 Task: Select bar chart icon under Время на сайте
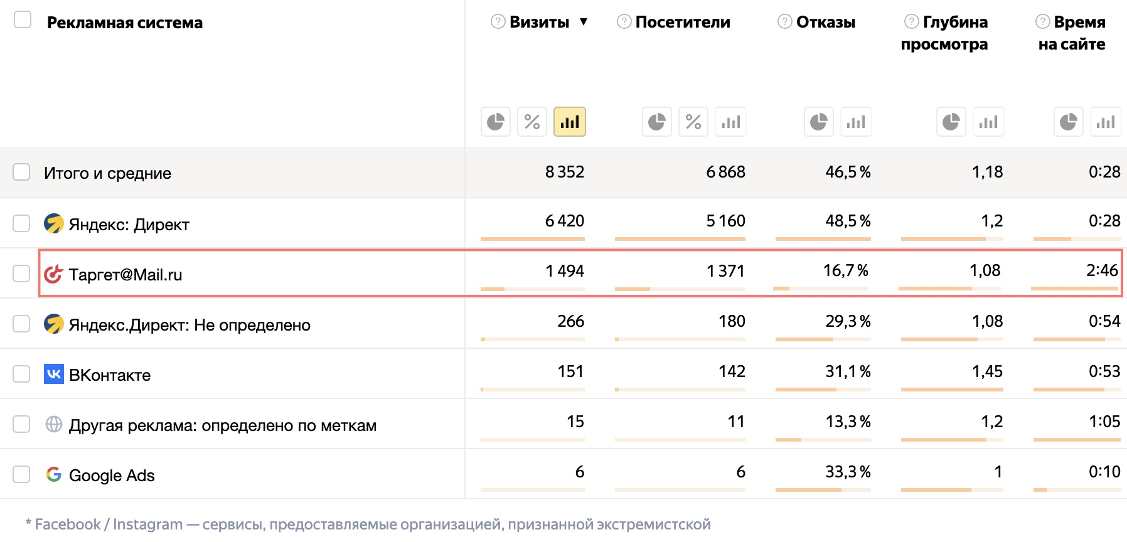1106,122
